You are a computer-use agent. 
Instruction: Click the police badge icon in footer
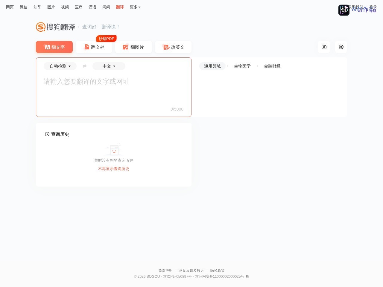tap(247, 277)
